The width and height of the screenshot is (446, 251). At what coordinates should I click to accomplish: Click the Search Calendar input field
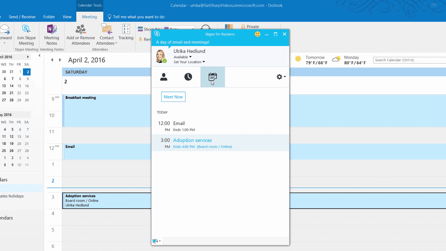coord(408,60)
